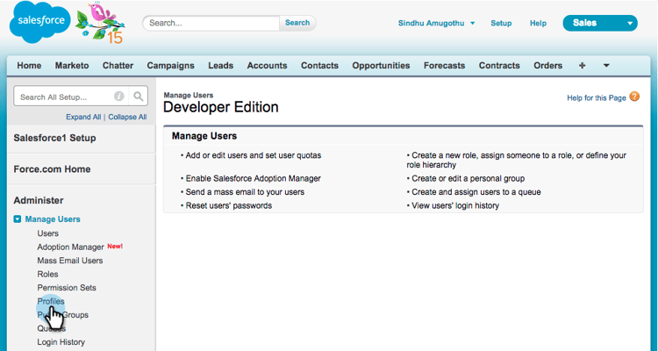Click the orange help question mark icon
The width and height of the screenshot is (658, 351).
click(634, 97)
